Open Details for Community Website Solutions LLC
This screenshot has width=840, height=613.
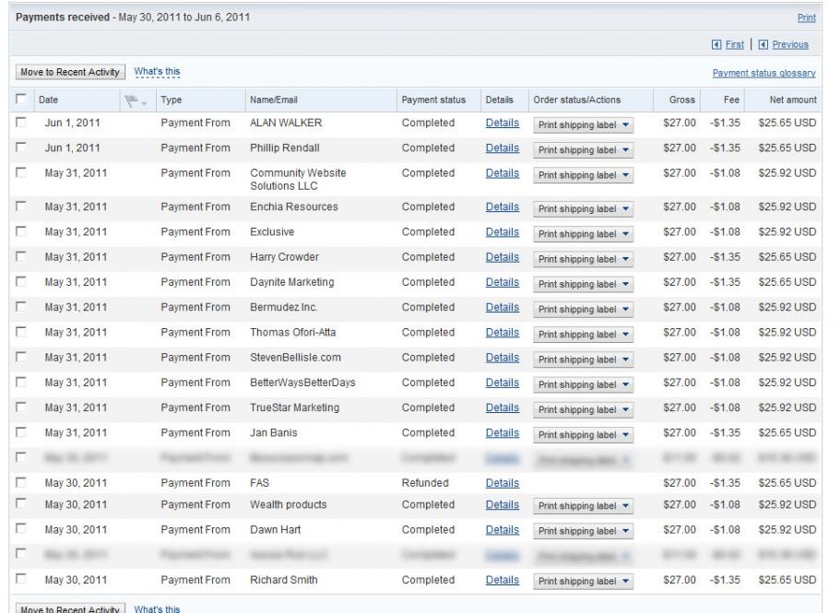[x=502, y=172]
